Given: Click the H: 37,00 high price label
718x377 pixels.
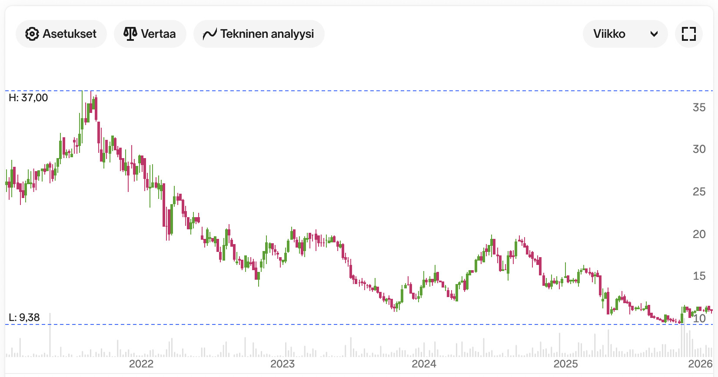Looking at the screenshot, I should (x=28, y=98).
